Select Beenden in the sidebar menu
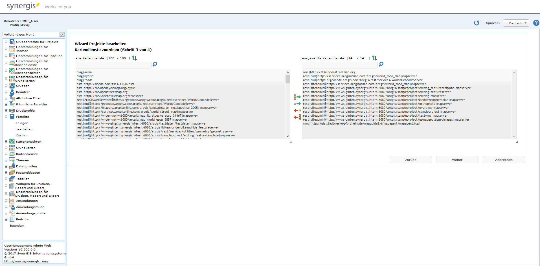 coord(17,226)
